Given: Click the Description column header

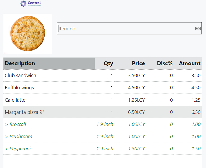Looking at the screenshot, I should tap(20, 63).
